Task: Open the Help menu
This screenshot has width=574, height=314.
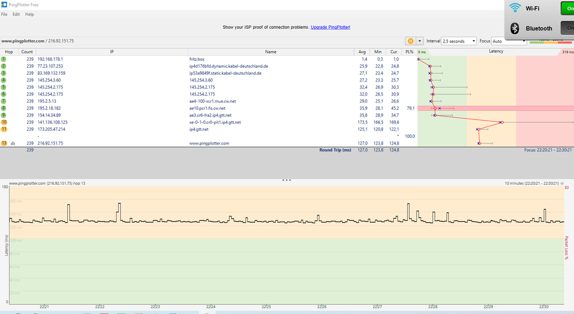Action: (x=30, y=14)
